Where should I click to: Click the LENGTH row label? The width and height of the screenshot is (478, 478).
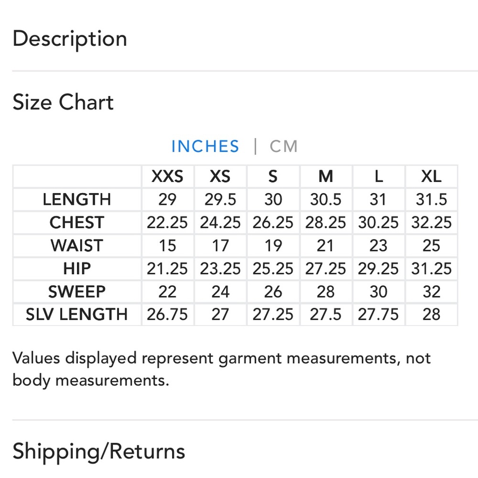[x=77, y=199]
